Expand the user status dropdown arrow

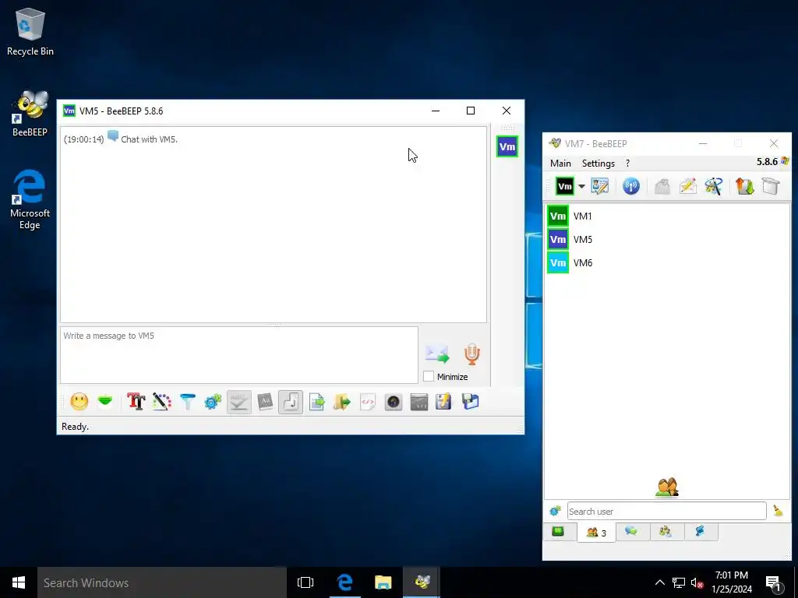click(581, 186)
